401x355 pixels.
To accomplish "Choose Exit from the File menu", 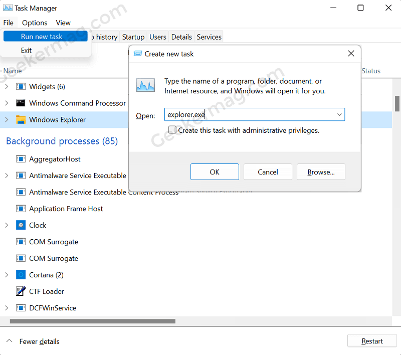I will [x=27, y=50].
